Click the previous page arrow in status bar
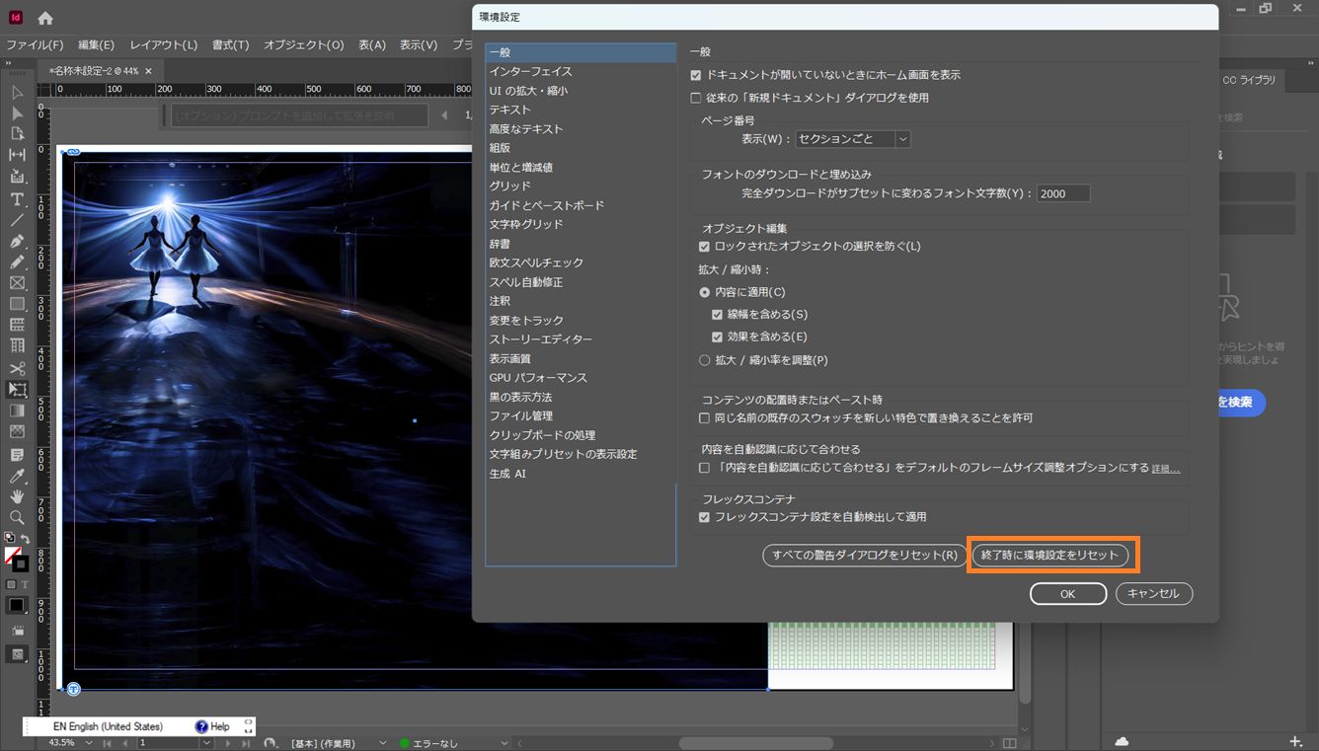 pyautogui.click(x=127, y=742)
